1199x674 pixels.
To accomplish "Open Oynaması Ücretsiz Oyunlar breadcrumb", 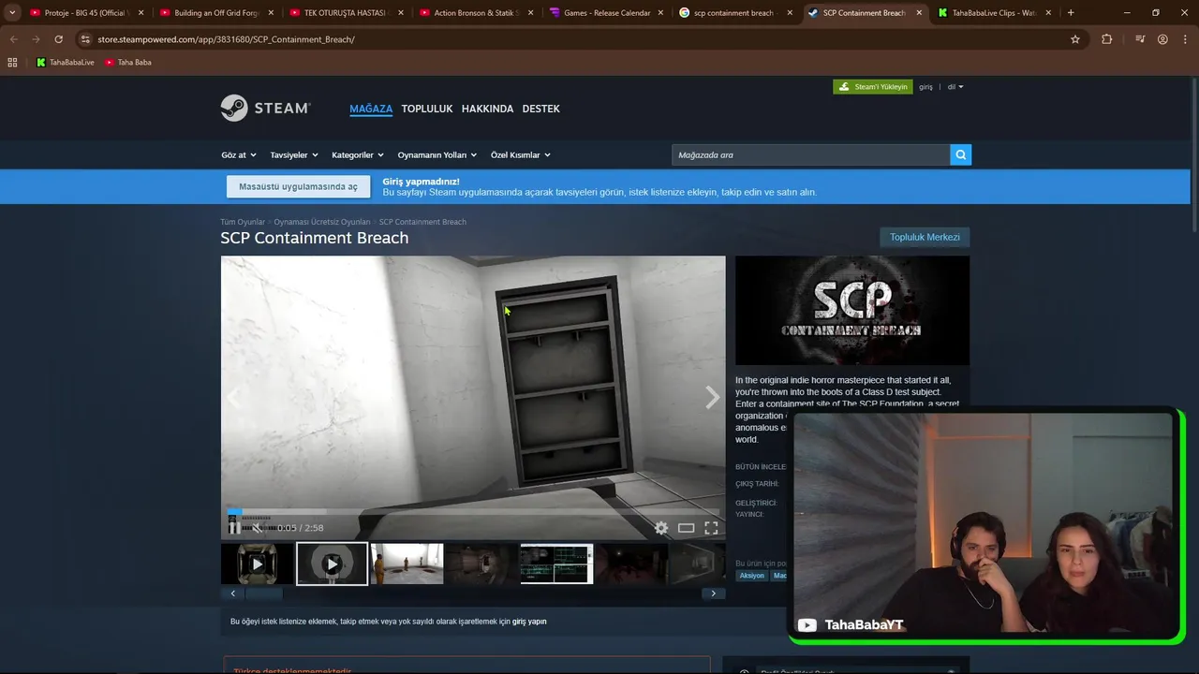I will (322, 222).
